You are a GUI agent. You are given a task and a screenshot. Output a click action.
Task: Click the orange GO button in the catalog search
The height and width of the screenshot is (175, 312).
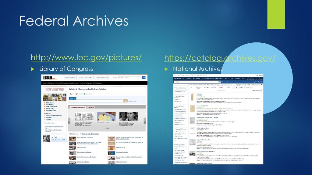coord(126,101)
